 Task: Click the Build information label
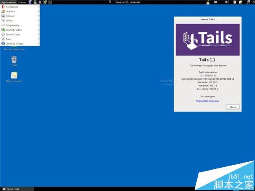click(208, 72)
